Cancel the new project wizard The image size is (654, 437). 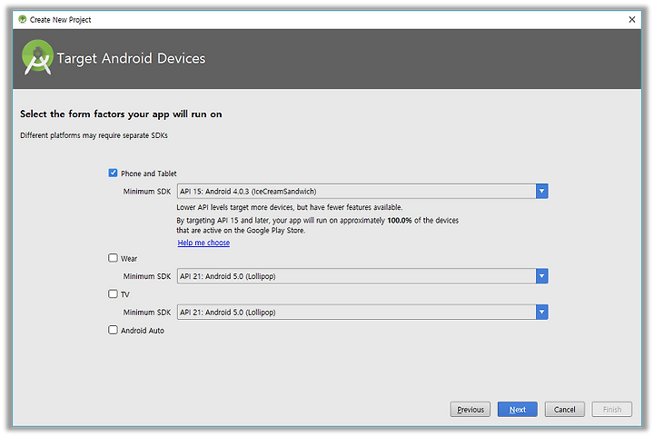[564, 409]
